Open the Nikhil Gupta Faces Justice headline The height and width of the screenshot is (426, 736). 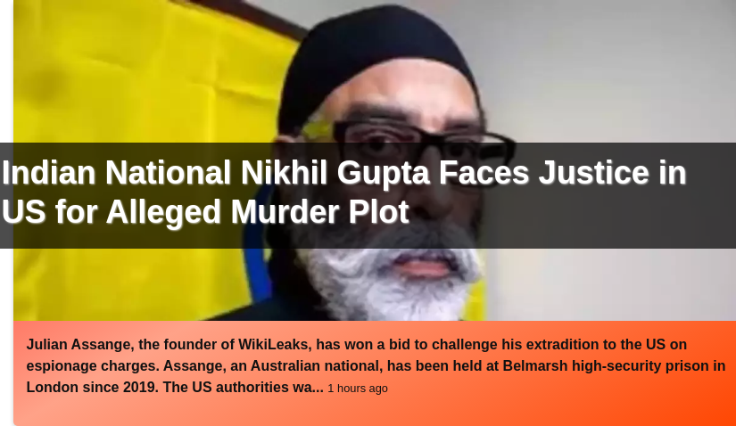pos(344,193)
